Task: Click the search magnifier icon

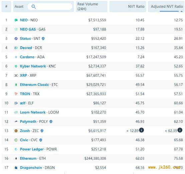Action: pyautogui.click(x=33, y=7)
